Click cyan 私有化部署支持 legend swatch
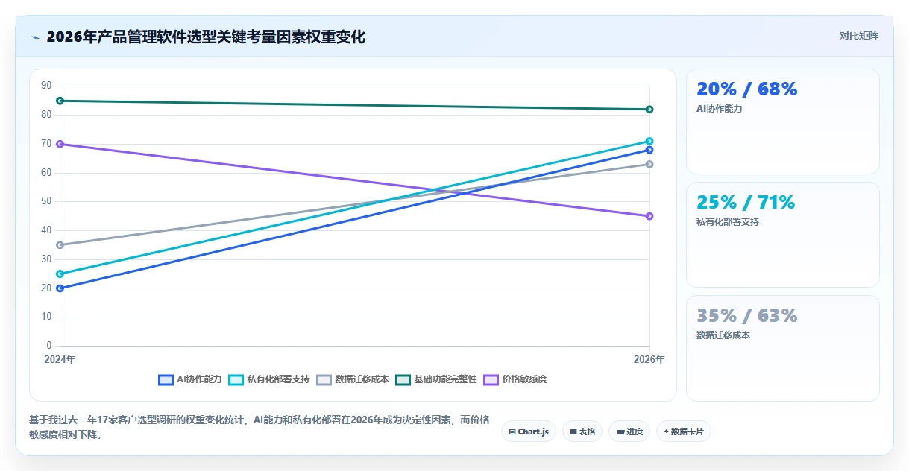Viewport: 909px width, 471px height. coord(236,379)
